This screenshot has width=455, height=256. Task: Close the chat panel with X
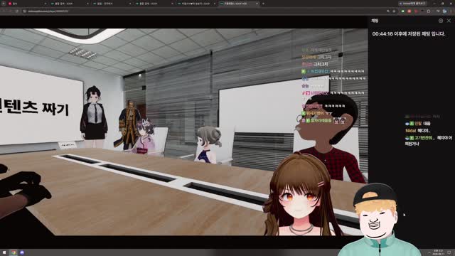pyautogui.click(x=449, y=21)
